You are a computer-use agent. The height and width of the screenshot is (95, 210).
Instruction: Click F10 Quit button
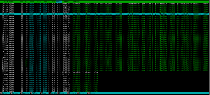(92, 93)
